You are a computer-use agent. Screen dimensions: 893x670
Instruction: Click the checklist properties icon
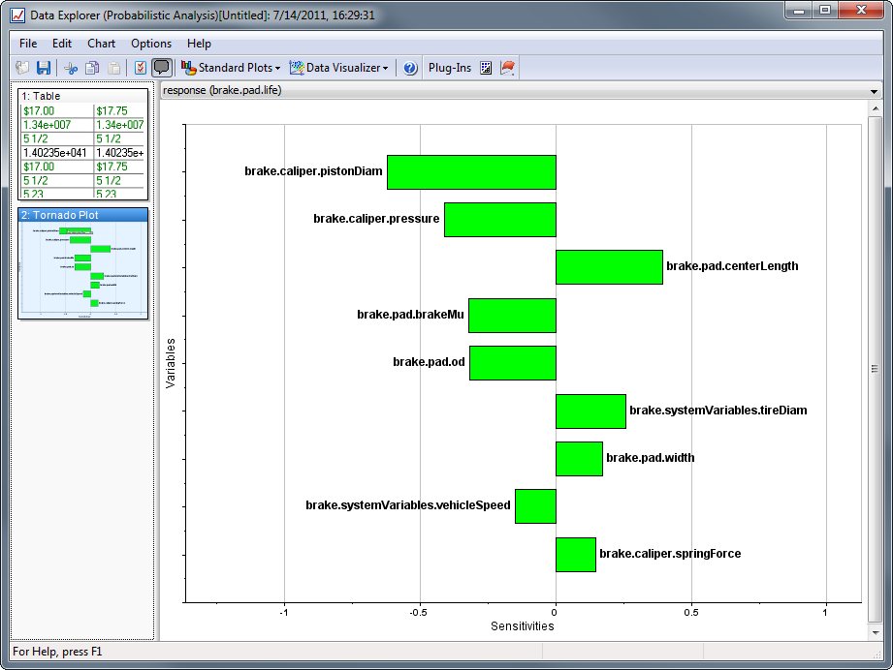[x=140, y=68]
